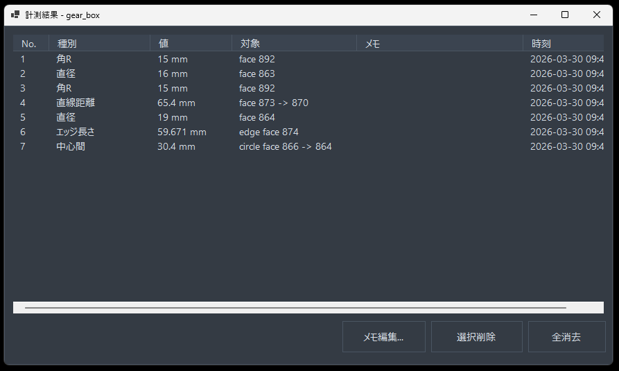Select the horizontal scrollbar thumb
Image resolution: width=619 pixels, height=371 pixels.
click(x=295, y=307)
